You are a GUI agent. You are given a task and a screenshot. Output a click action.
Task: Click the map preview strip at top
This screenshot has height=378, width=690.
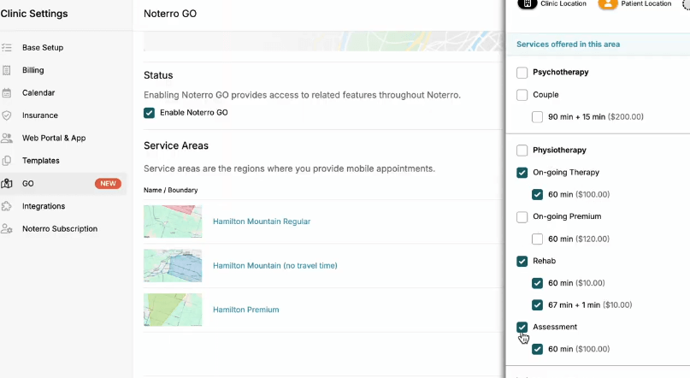coord(323,41)
